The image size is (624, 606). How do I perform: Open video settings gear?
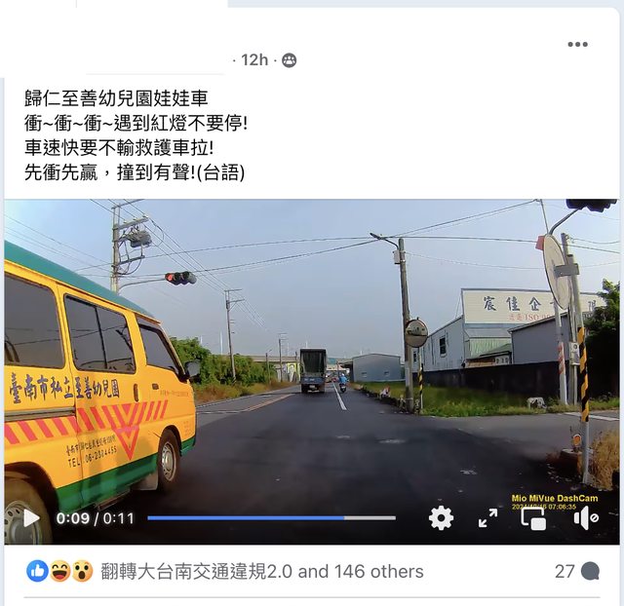[x=441, y=518]
